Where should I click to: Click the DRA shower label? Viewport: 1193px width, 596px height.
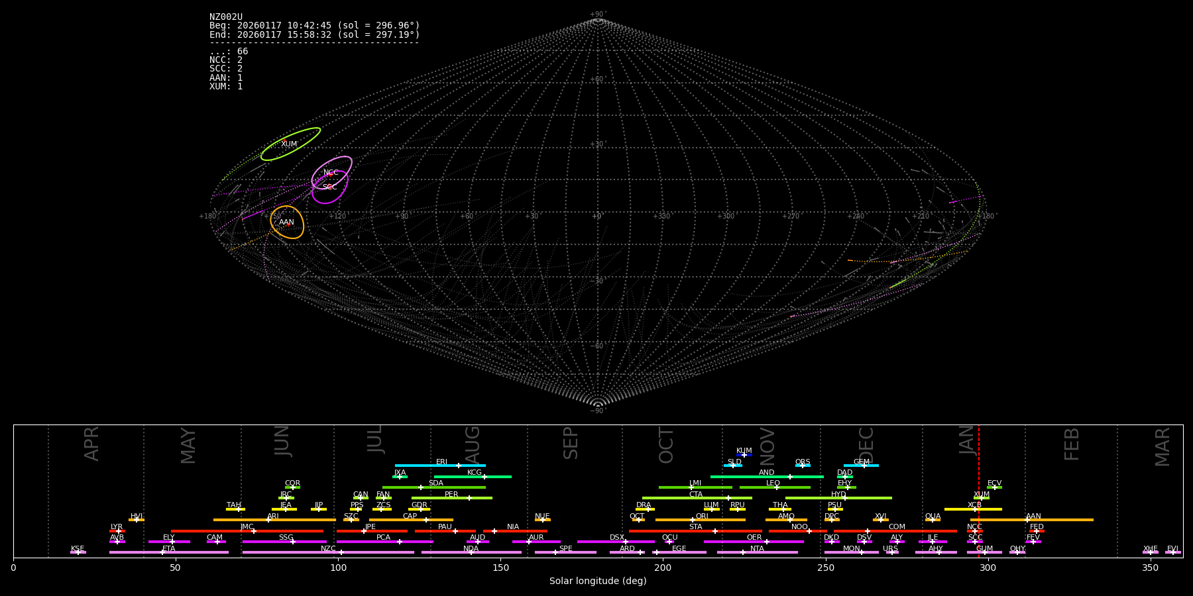click(x=644, y=505)
